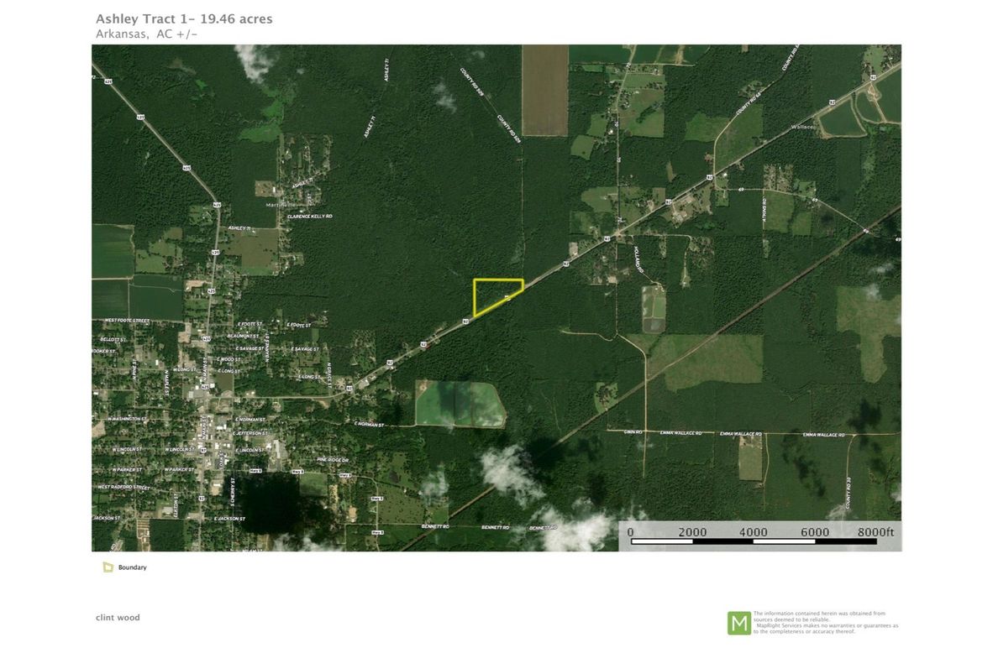This screenshot has width=993, height=648.
Task: Click the Pine Ridge Dr label
Action: click(333, 460)
